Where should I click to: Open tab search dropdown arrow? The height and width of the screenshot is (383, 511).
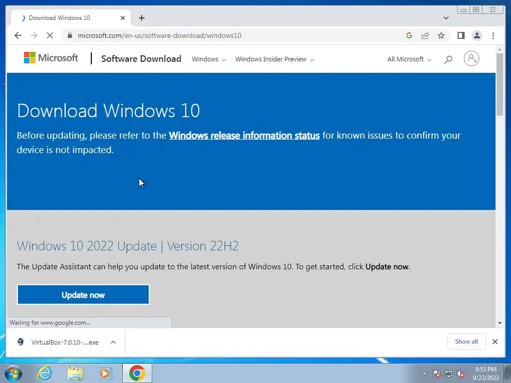446,18
